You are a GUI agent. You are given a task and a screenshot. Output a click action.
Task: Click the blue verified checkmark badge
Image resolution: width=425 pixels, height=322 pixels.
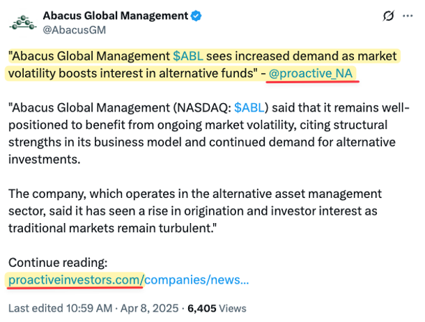196,16
